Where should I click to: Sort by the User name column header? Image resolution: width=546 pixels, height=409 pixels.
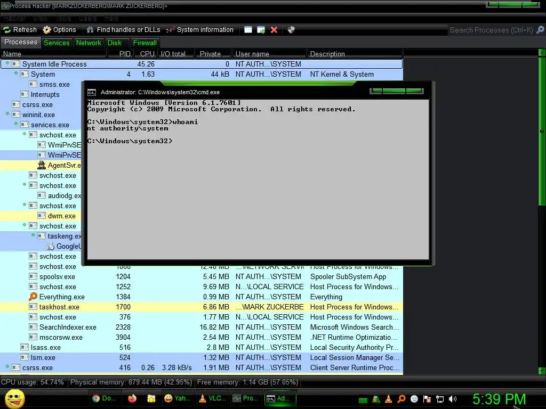[x=269, y=54]
